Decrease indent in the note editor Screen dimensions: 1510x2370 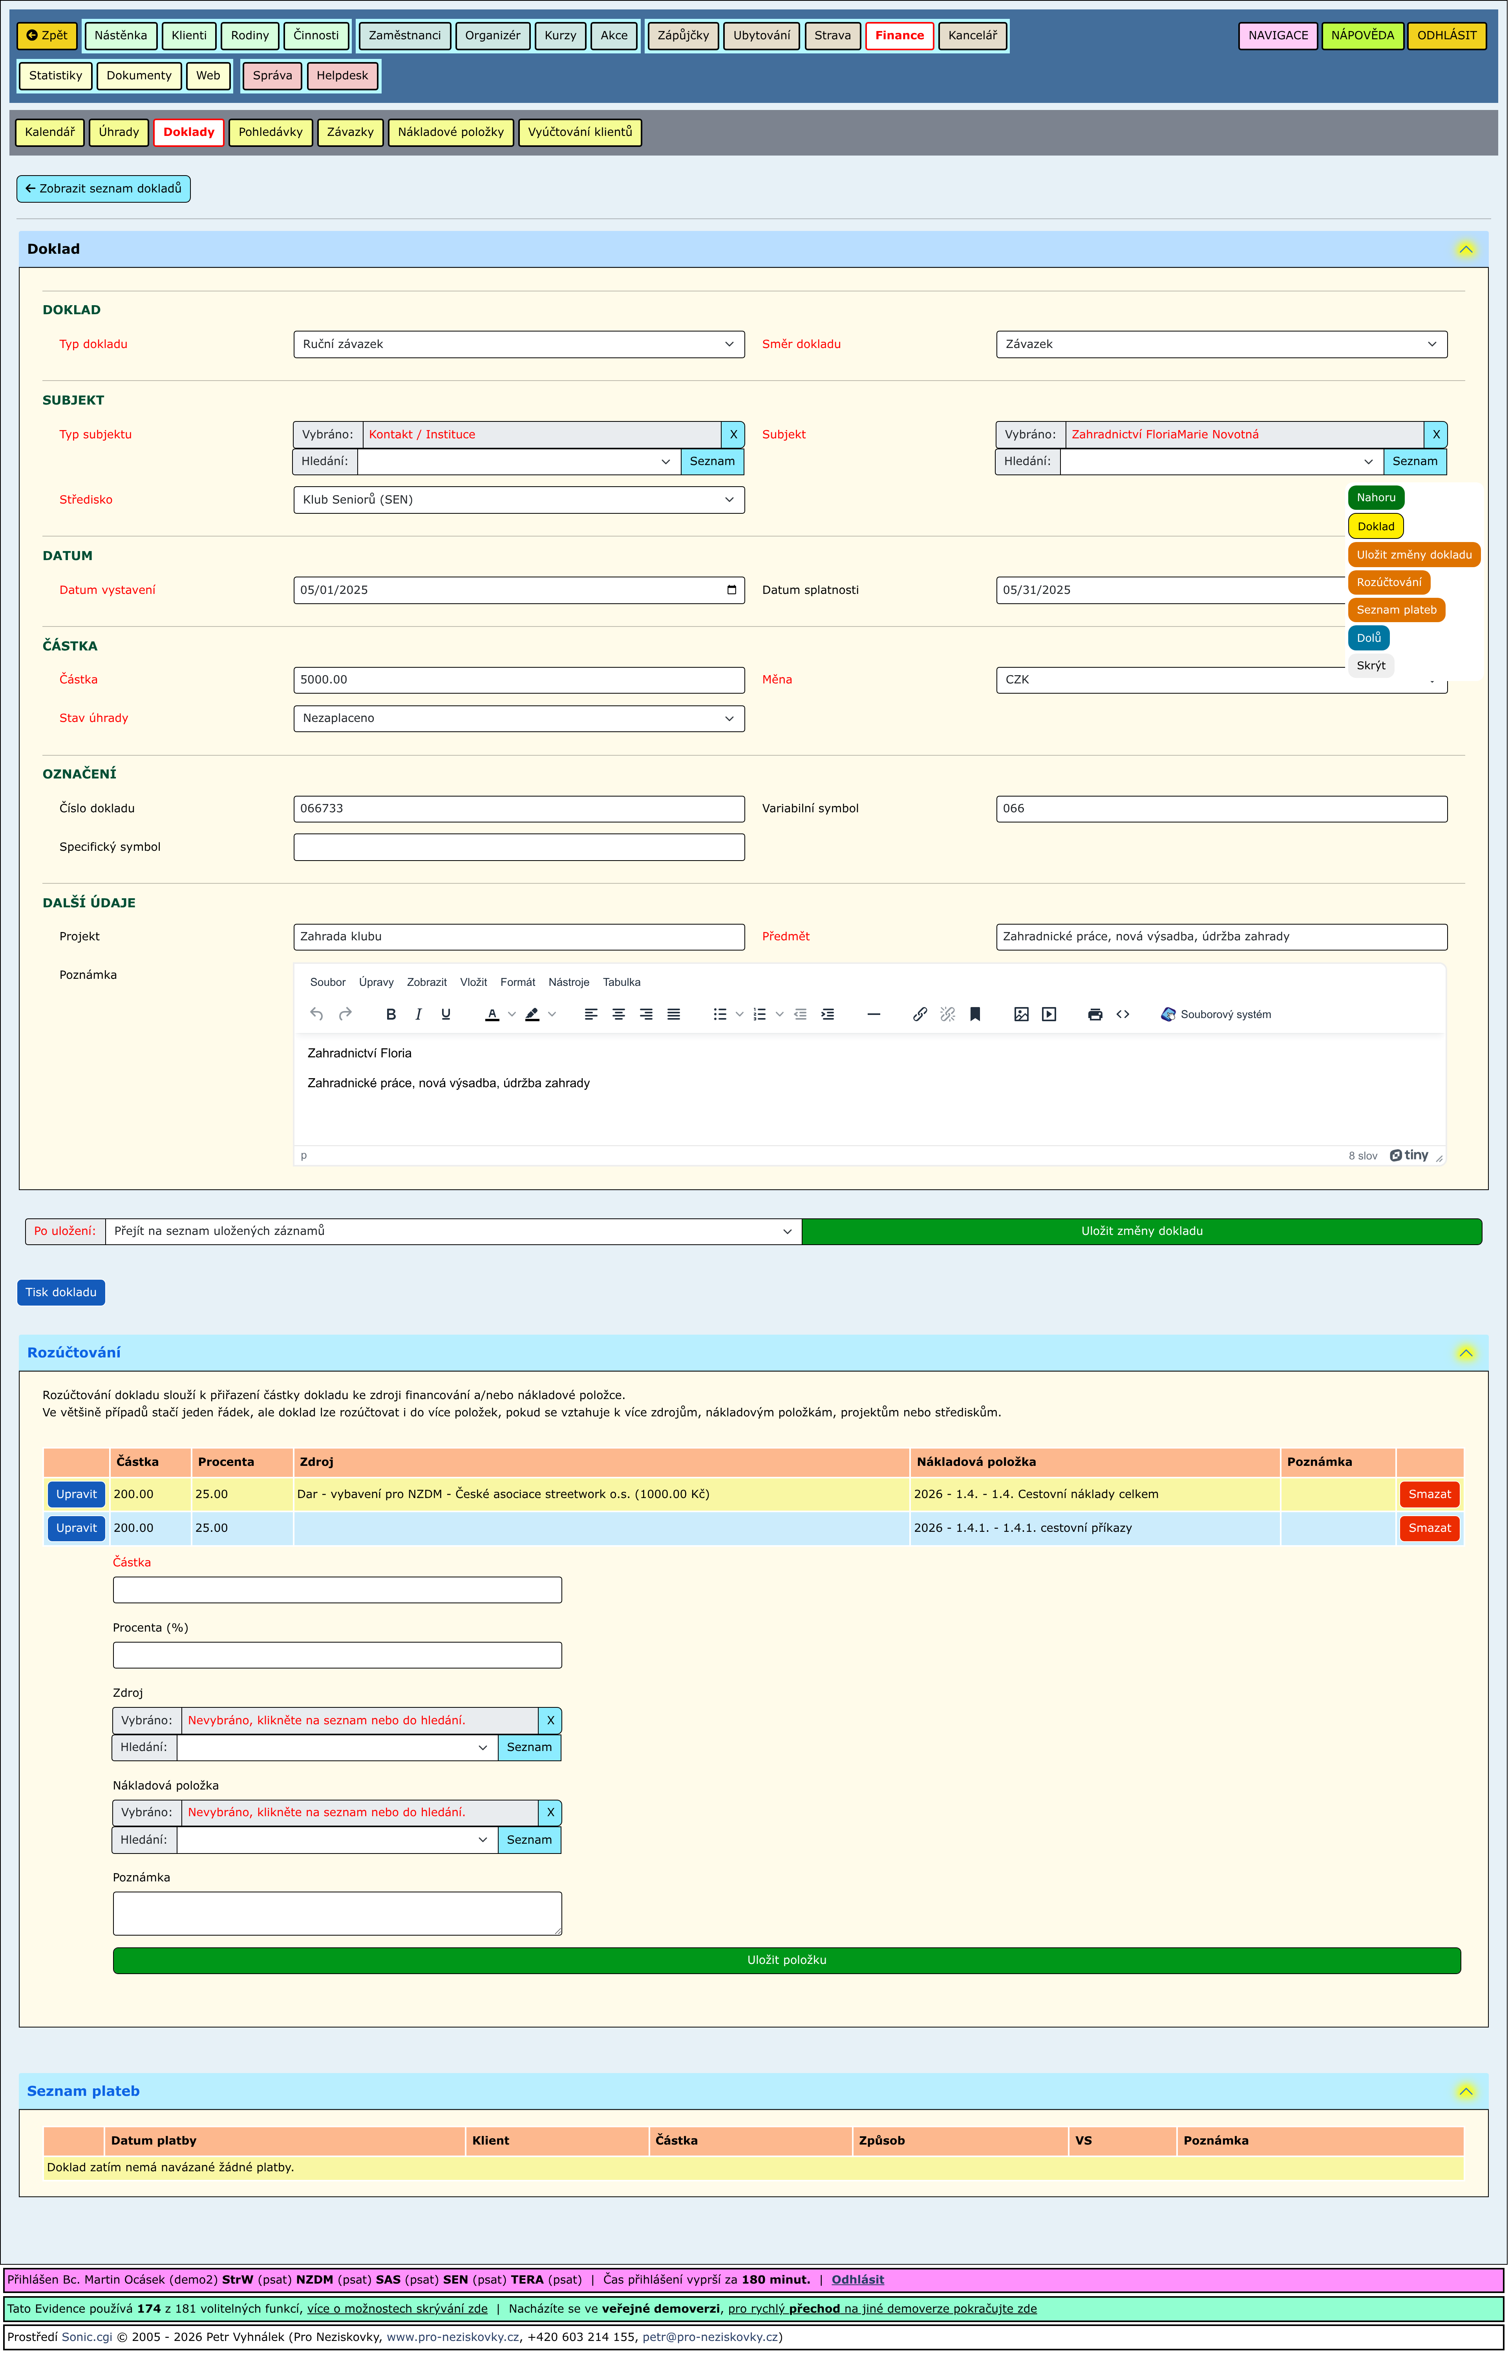coord(801,1015)
